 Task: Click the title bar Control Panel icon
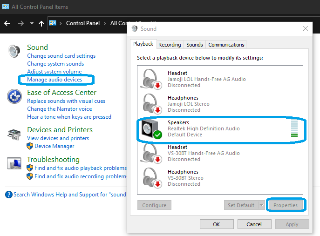[x=5, y=7]
